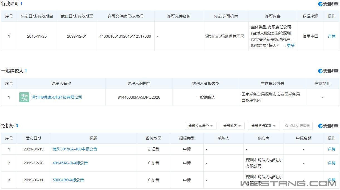Click the 决定/许可机关 column header
Image resolution: width=340 pixels, height=190 pixels.
tap(226, 16)
